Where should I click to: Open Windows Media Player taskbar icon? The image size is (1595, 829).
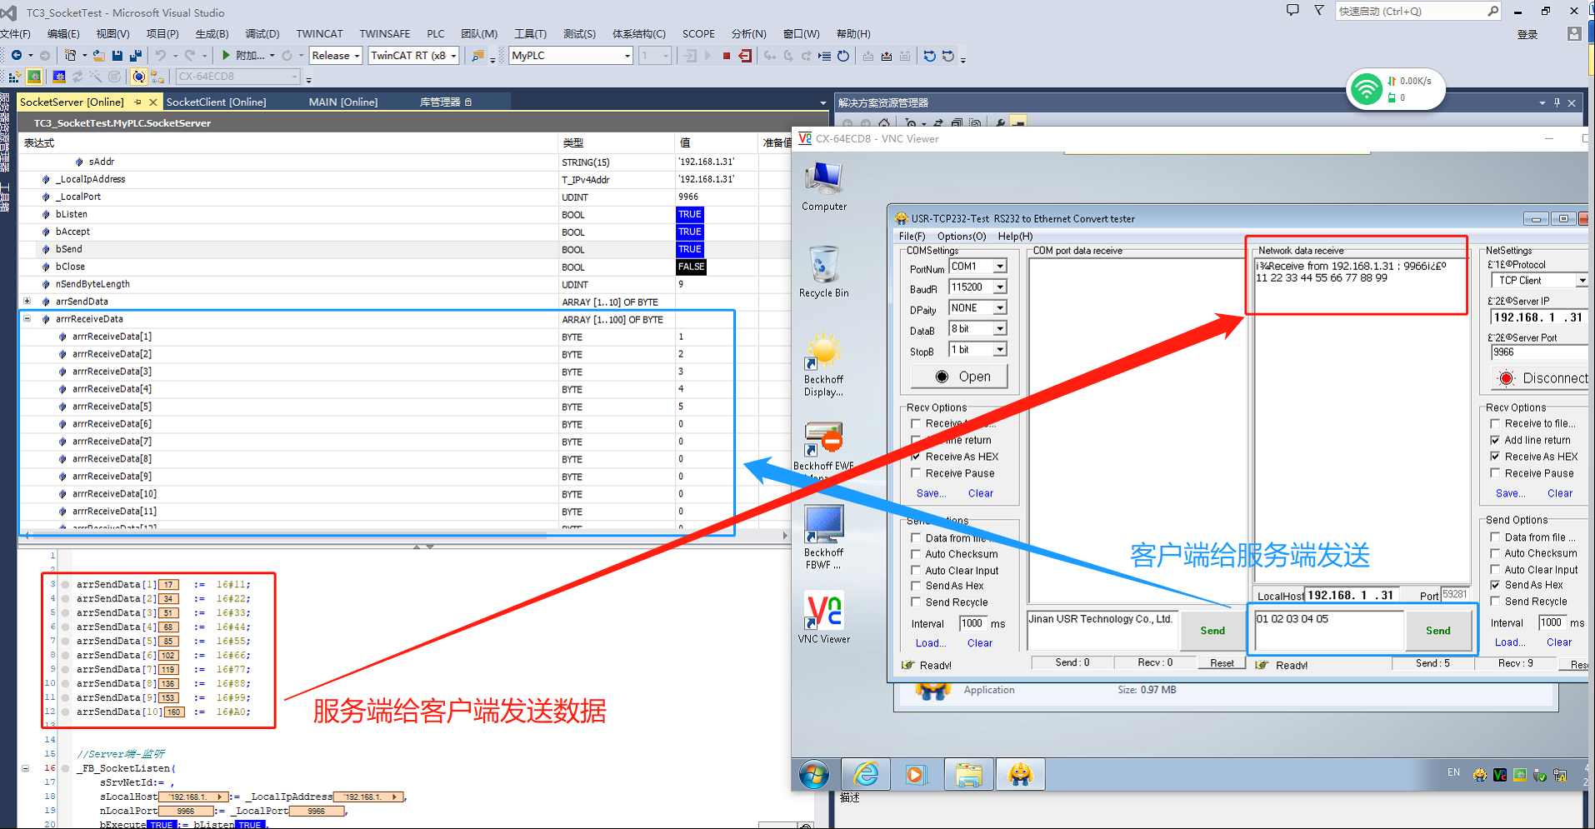pyautogui.click(x=915, y=775)
